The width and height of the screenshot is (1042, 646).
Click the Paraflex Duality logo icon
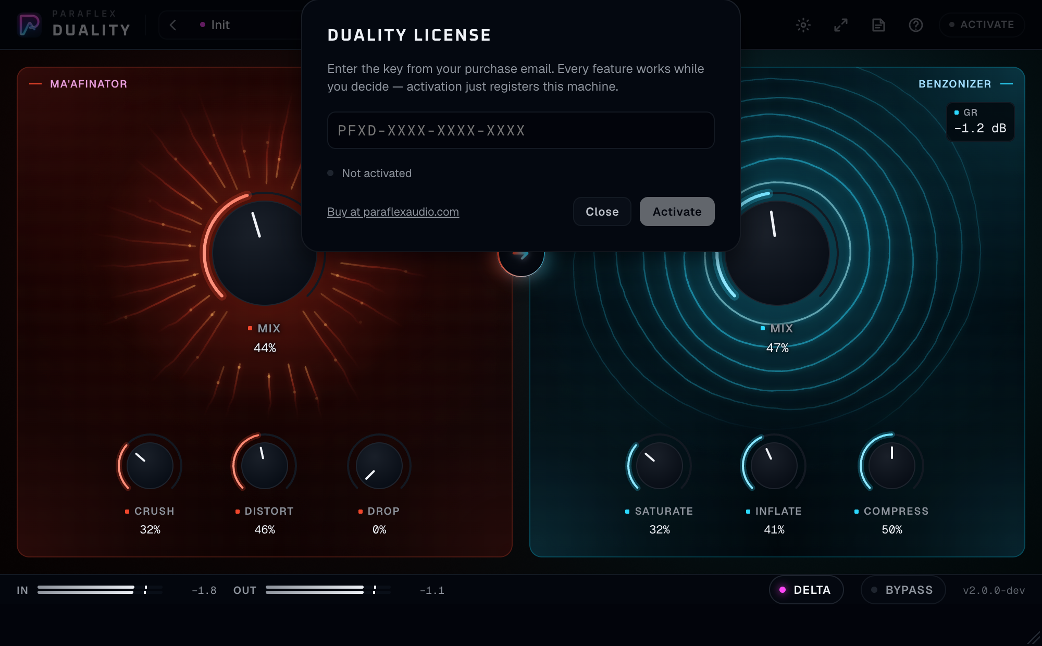[x=29, y=24]
